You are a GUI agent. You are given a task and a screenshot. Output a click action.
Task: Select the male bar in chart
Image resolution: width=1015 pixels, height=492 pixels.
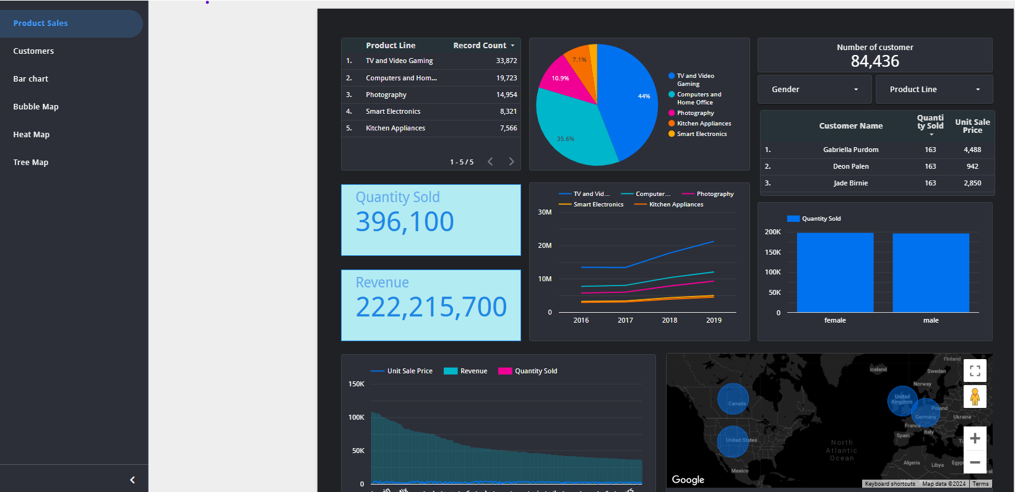(x=931, y=273)
